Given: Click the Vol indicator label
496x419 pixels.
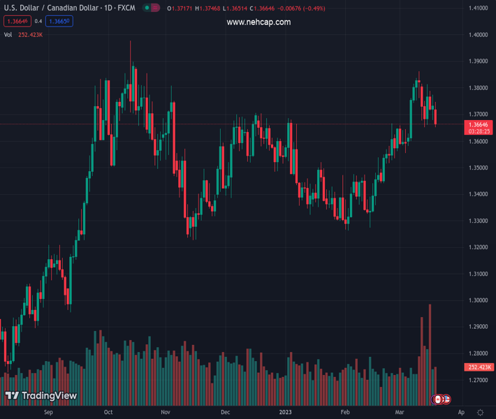Looking at the screenshot, I should (8, 35).
